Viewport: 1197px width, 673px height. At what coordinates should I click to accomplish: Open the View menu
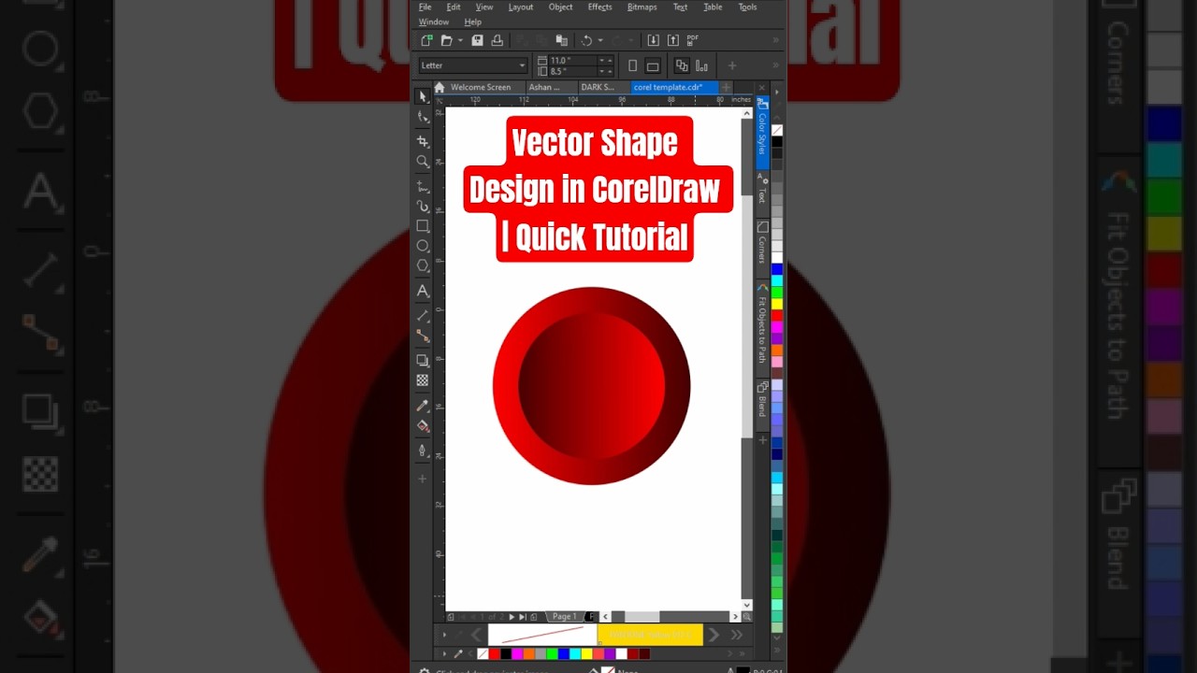click(484, 7)
